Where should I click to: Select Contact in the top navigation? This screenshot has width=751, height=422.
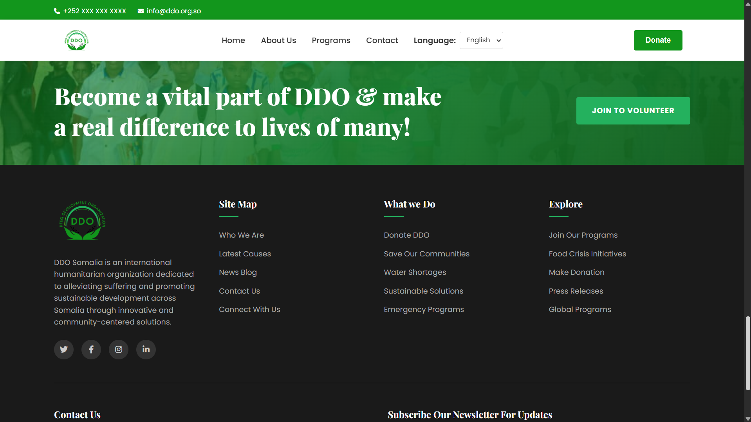[382, 40]
